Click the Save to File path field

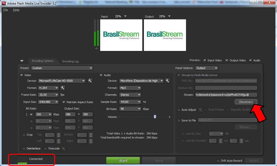[x=227, y=120]
